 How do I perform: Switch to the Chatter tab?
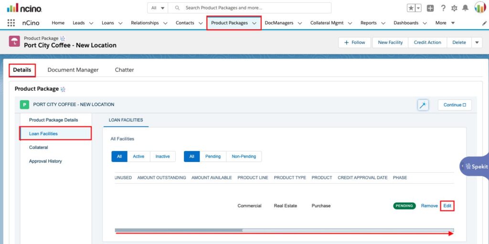click(125, 70)
